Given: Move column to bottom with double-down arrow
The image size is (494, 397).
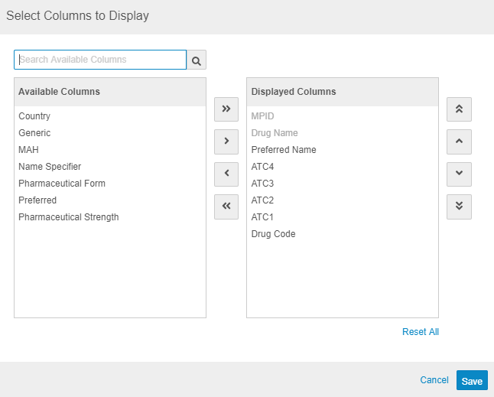Looking at the screenshot, I should [x=459, y=207].
